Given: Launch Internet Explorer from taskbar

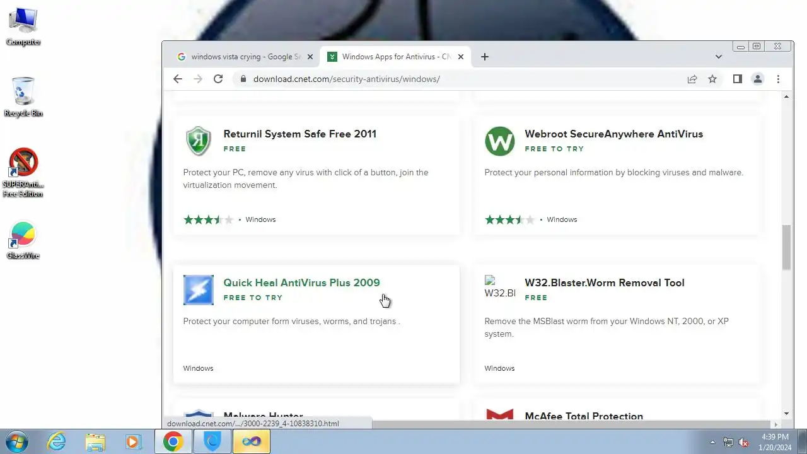Looking at the screenshot, I should pyautogui.click(x=57, y=442).
